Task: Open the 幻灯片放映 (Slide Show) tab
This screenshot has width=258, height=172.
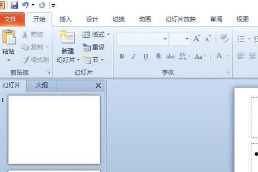Action: click(x=181, y=19)
